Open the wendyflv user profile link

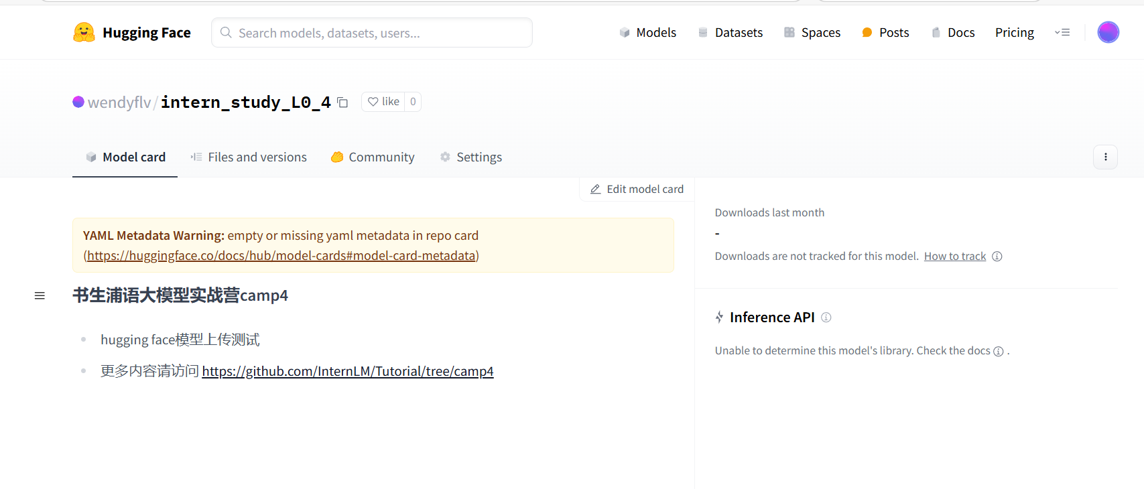point(119,102)
